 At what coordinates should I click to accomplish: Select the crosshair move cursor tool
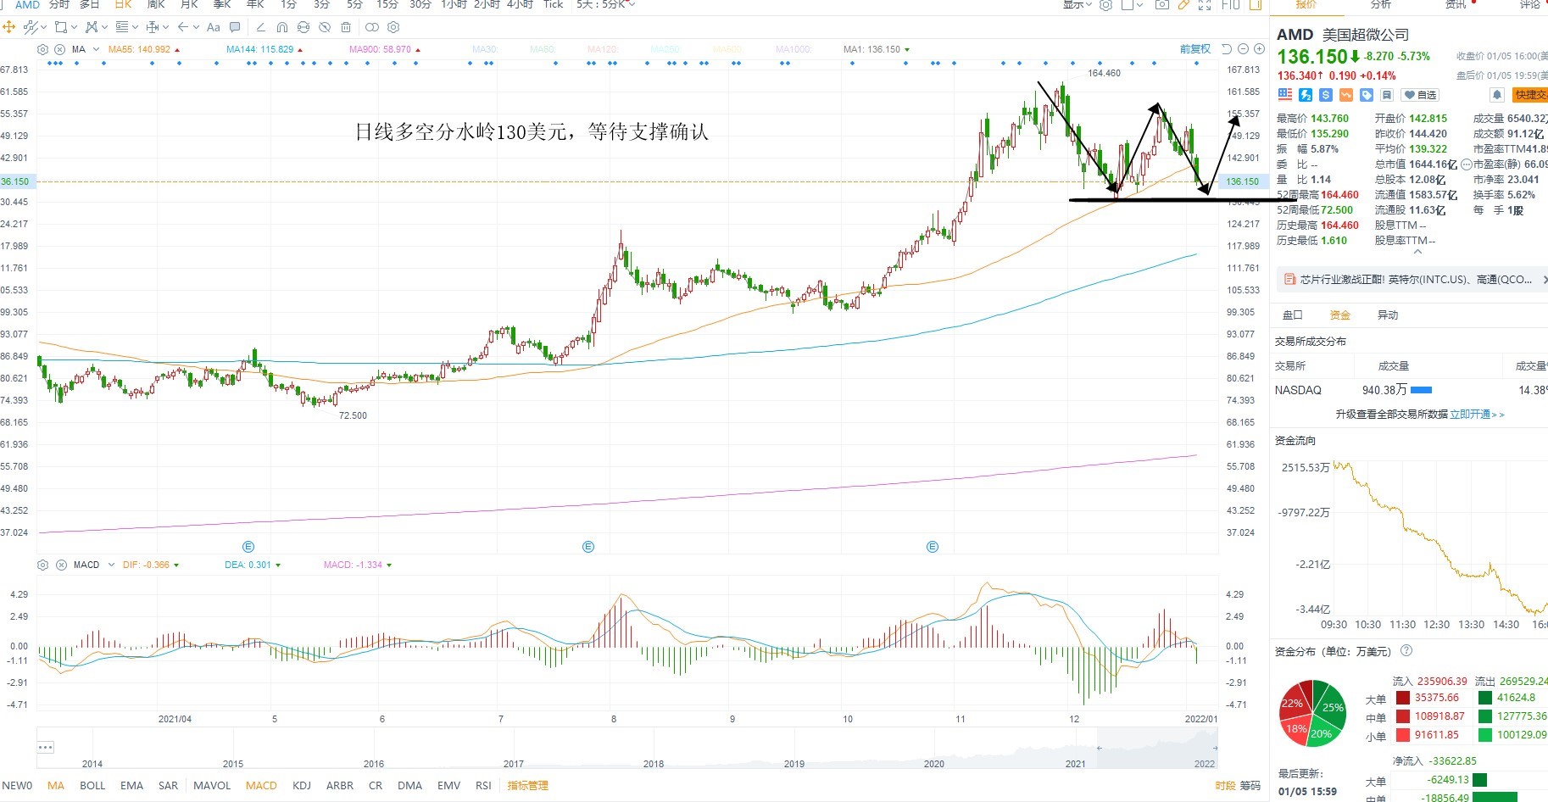coord(9,27)
